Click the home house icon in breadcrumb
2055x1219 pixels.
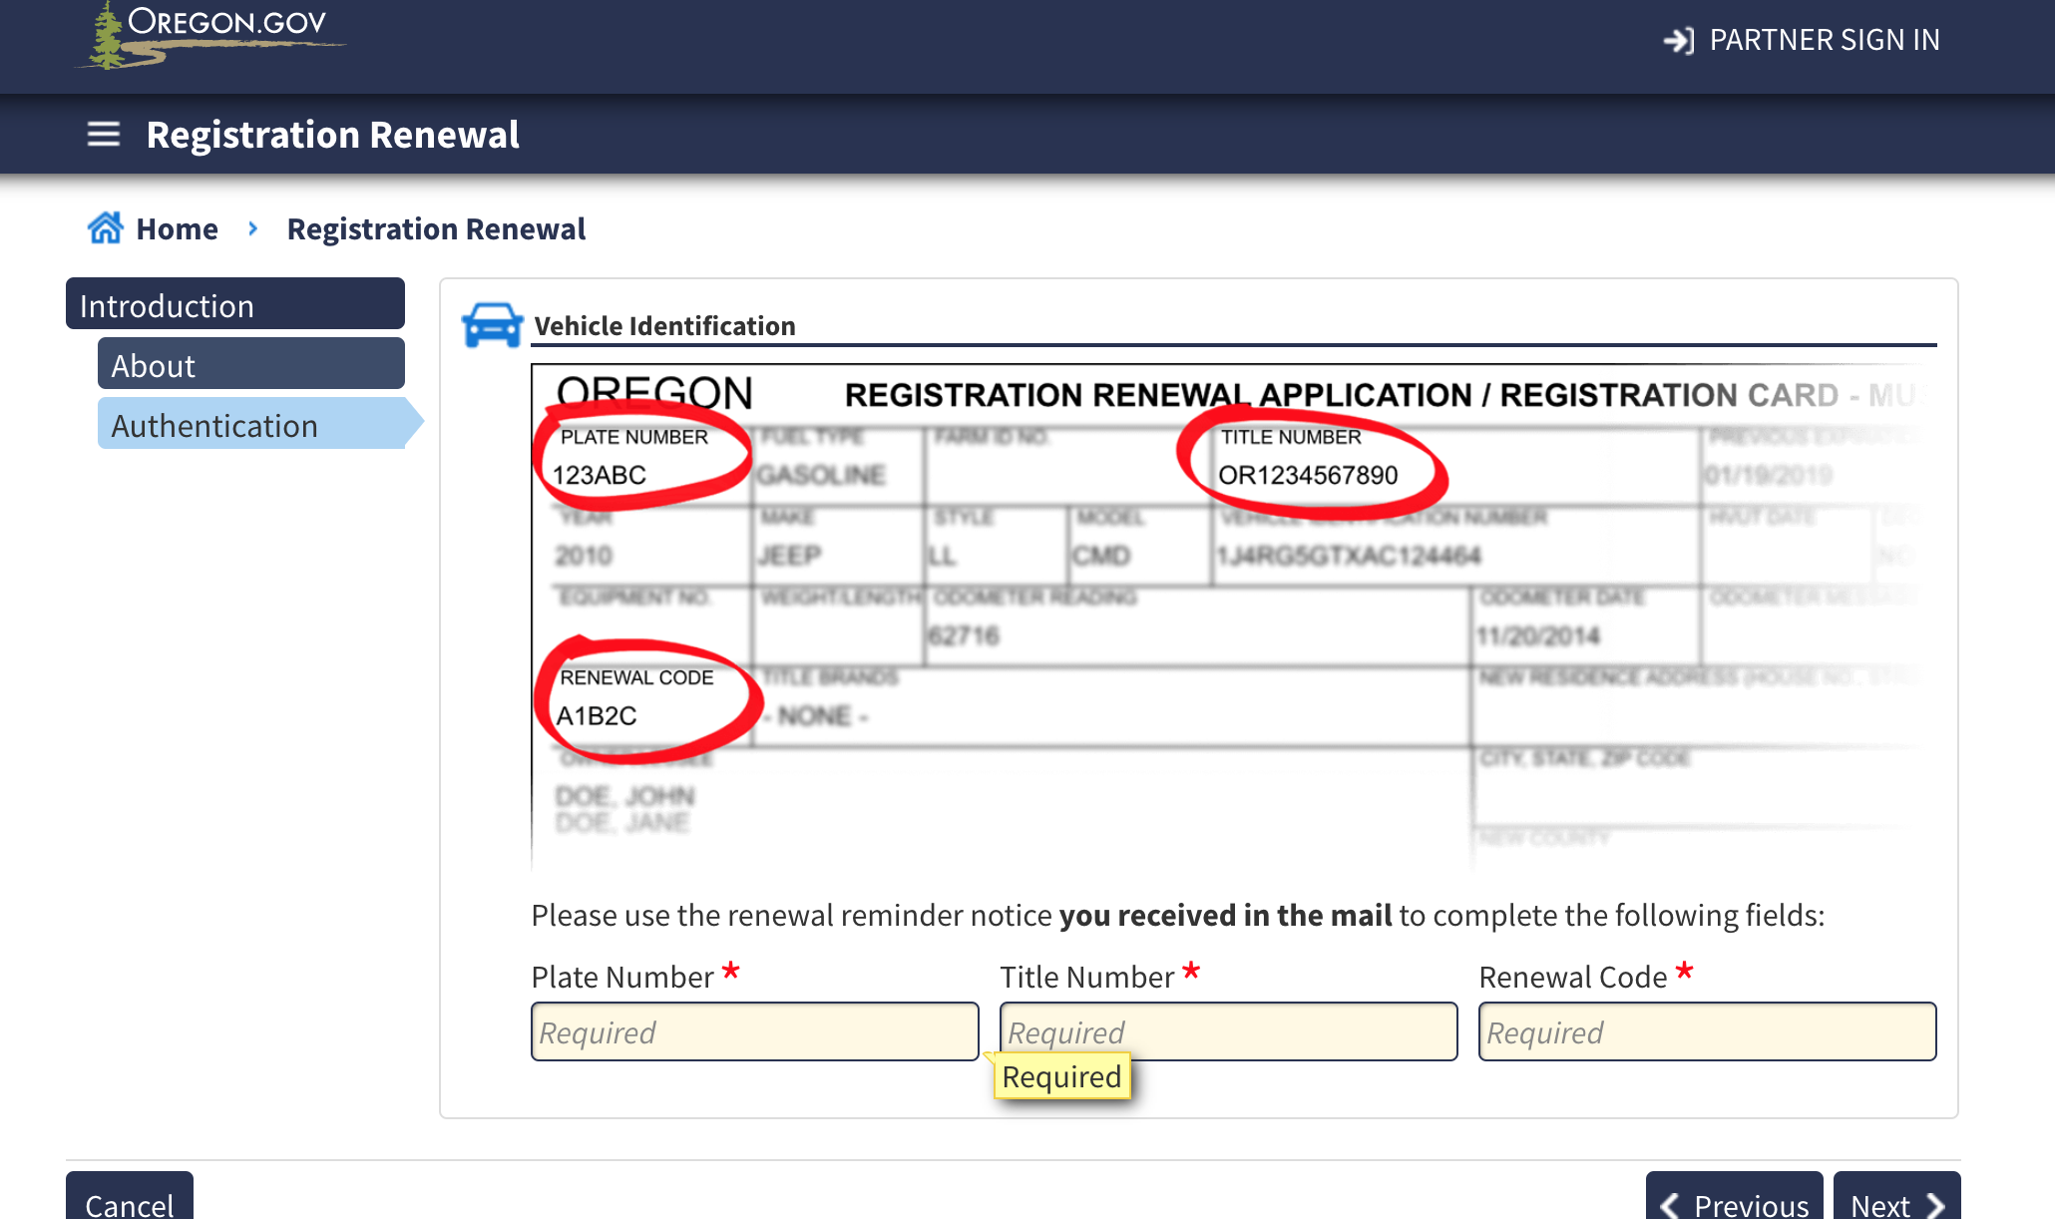105,228
